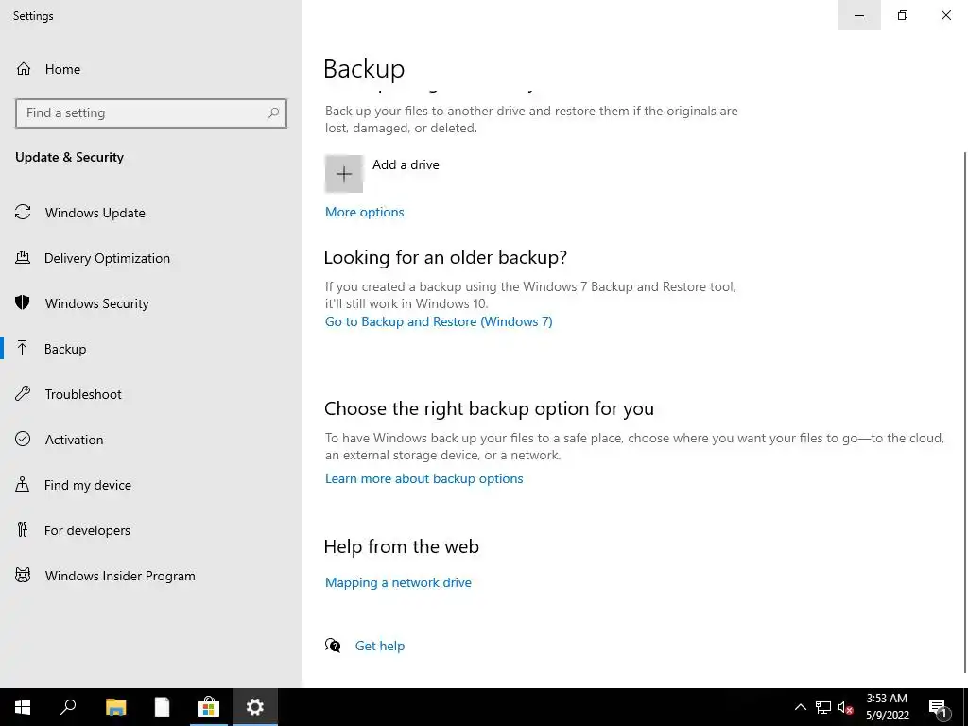Open Windows Insider Program settings
968x726 pixels.
click(x=120, y=576)
